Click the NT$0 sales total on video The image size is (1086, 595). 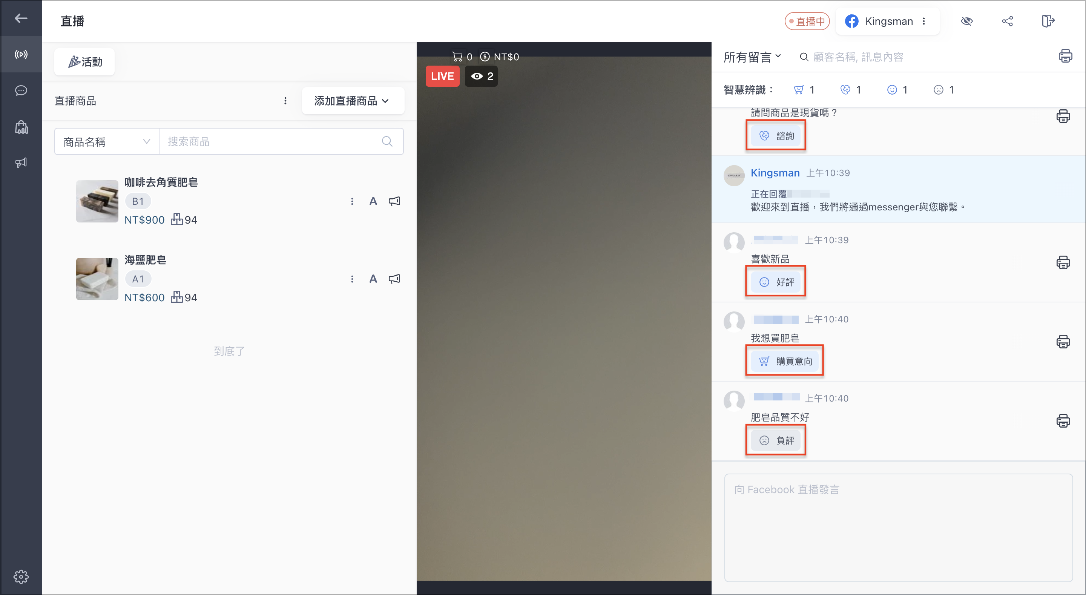(500, 57)
